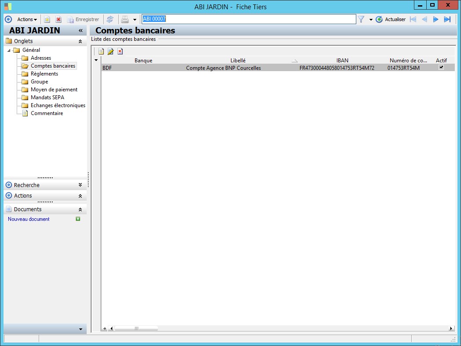This screenshot has height=346, width=461.
Task: Click the Actualiser refresh button
Action: [391, 19]
